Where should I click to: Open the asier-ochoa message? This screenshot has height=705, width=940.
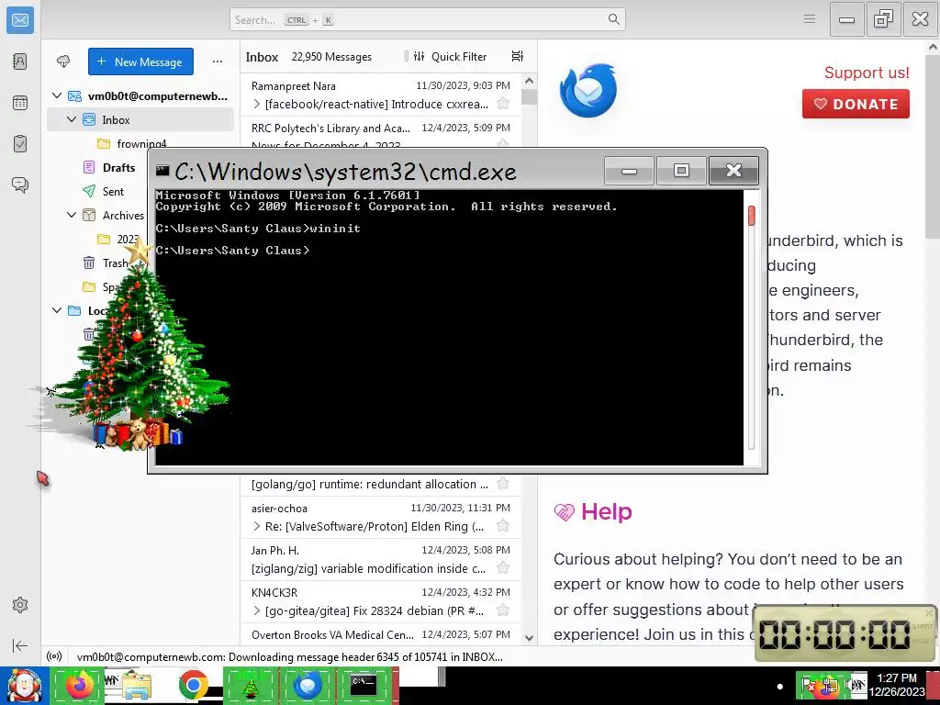[x=381, y=517]
